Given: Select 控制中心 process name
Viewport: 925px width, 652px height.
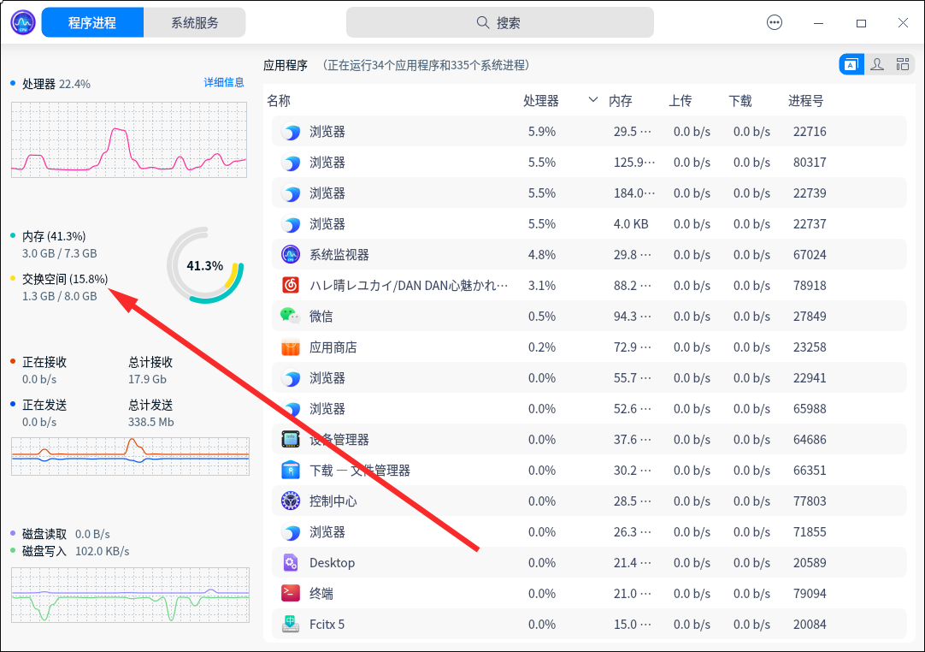Looking at the screenshot, I should click(x=333, y=501).
